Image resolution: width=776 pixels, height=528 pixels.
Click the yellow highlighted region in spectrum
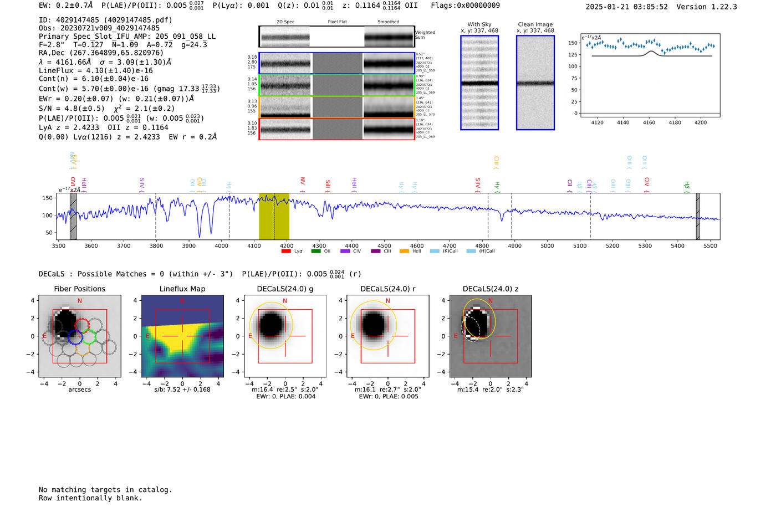click(274, 216)
